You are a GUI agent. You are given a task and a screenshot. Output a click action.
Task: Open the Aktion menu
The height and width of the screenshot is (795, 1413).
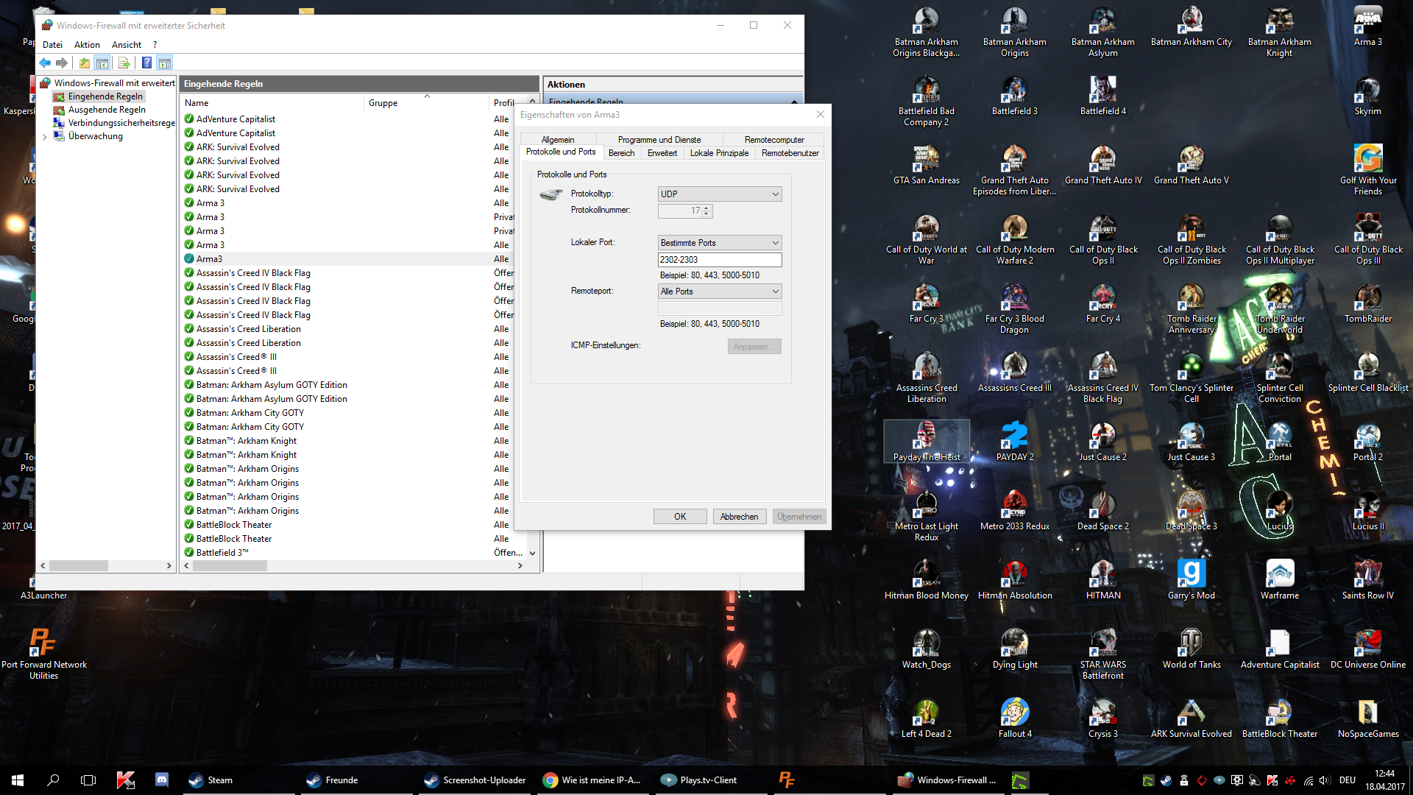(x=87, y=45)
